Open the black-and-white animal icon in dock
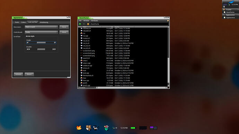The image size is (239, 134). (96, 128)
